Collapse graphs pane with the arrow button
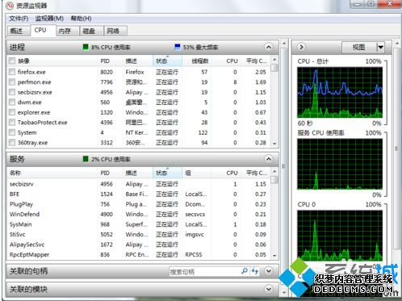 point(301,47)
